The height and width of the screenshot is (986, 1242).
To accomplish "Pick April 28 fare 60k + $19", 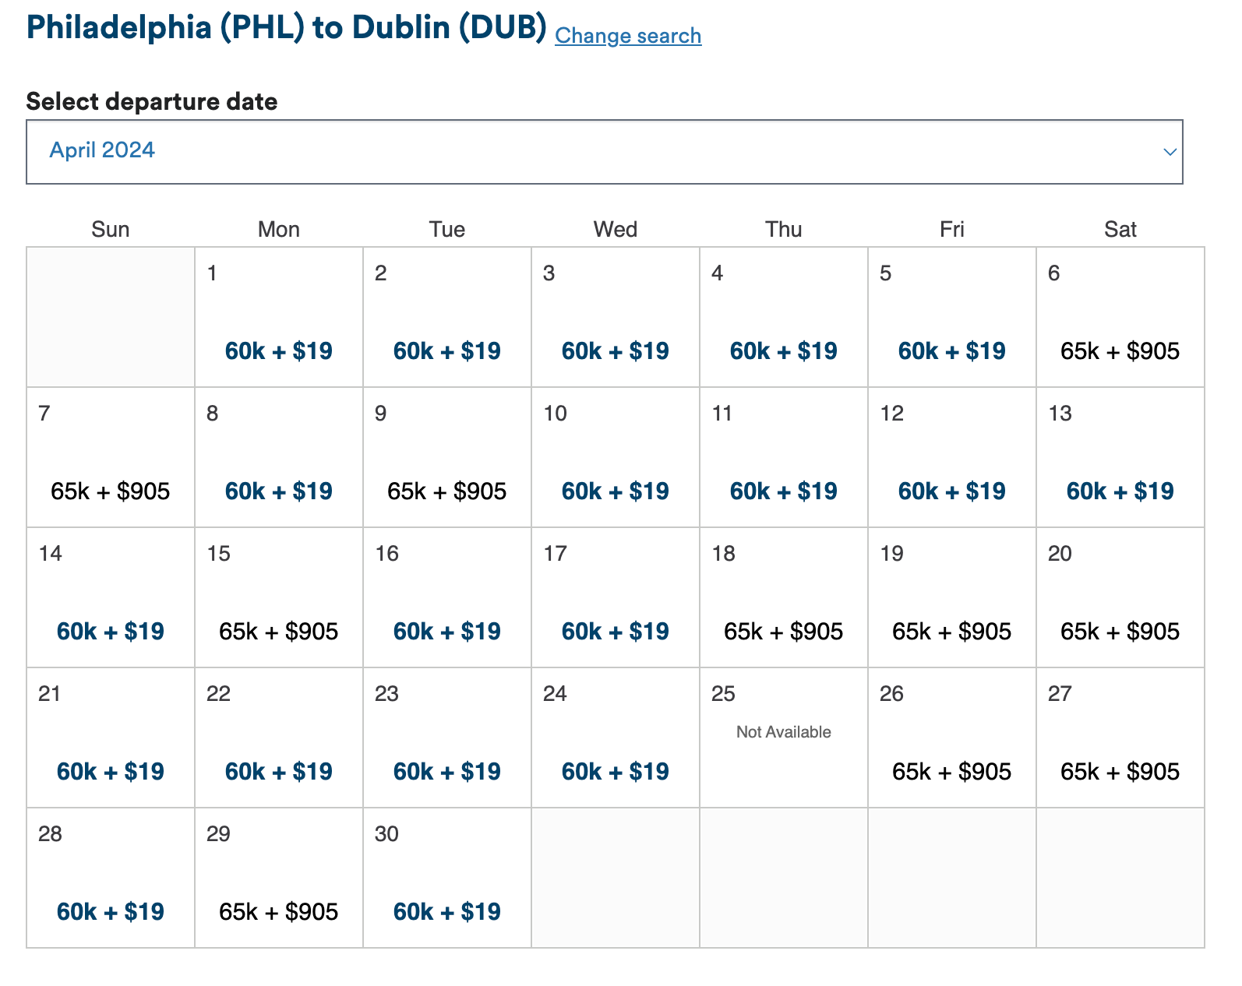I will [x=111, y=912].
